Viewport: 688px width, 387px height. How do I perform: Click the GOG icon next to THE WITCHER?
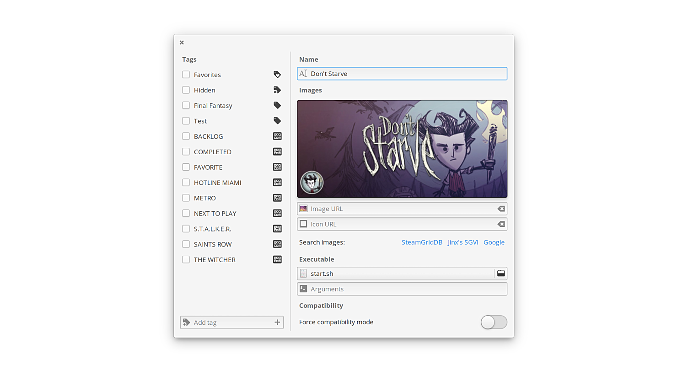[x=277, y=260]
